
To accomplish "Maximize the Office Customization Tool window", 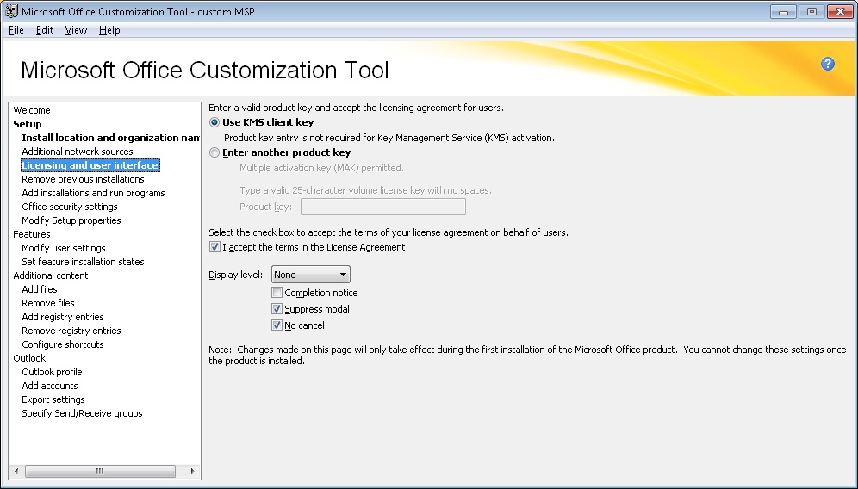I will (811, 11).
